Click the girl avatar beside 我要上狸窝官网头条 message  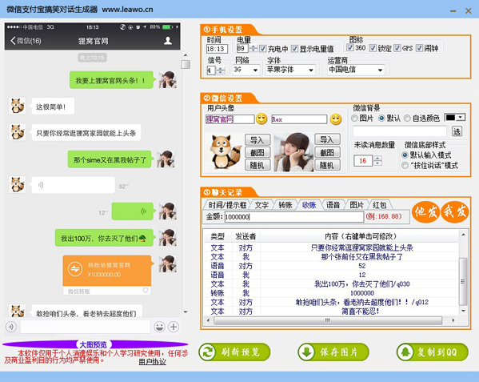pos(167,80)
